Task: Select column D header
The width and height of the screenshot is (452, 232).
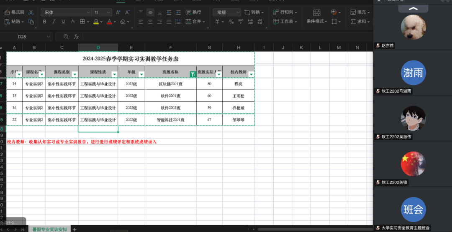Action: tap(98, 48)
